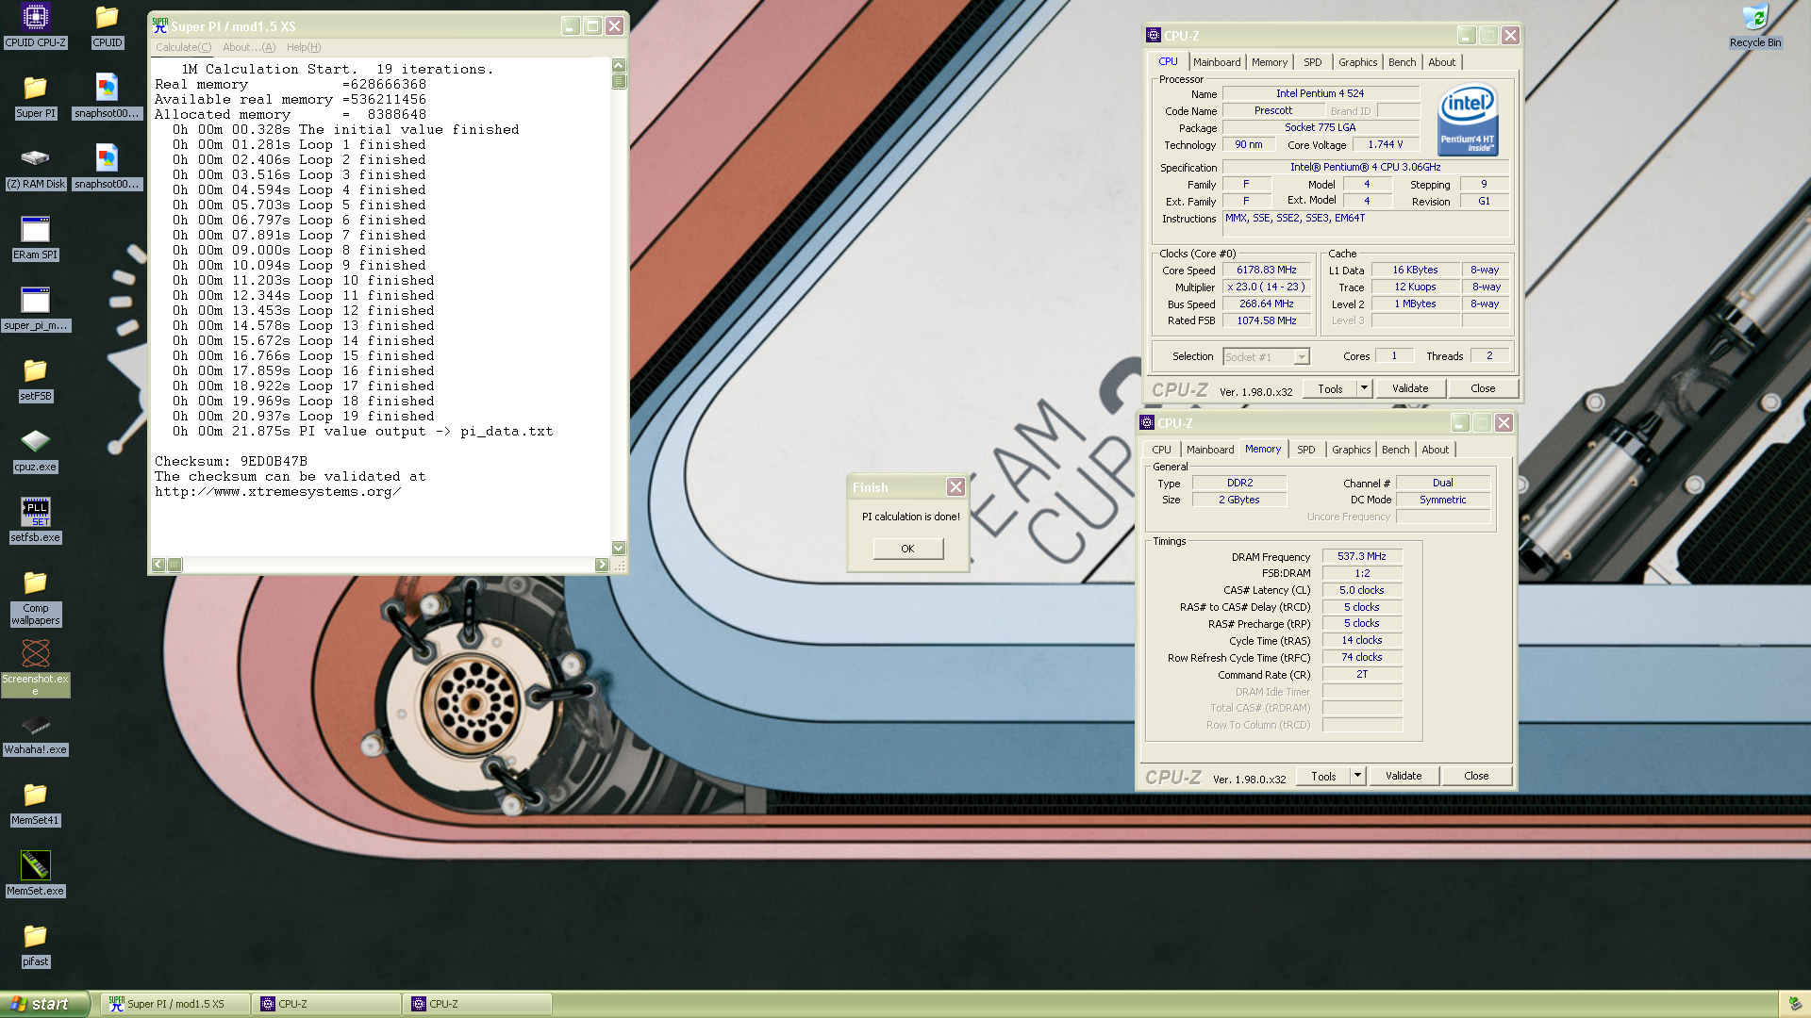Viewport: 1811px width, 1018px height.
Task: Click Super PI vertical scrollbar down arrow
Action: click(x=619, y=548)
